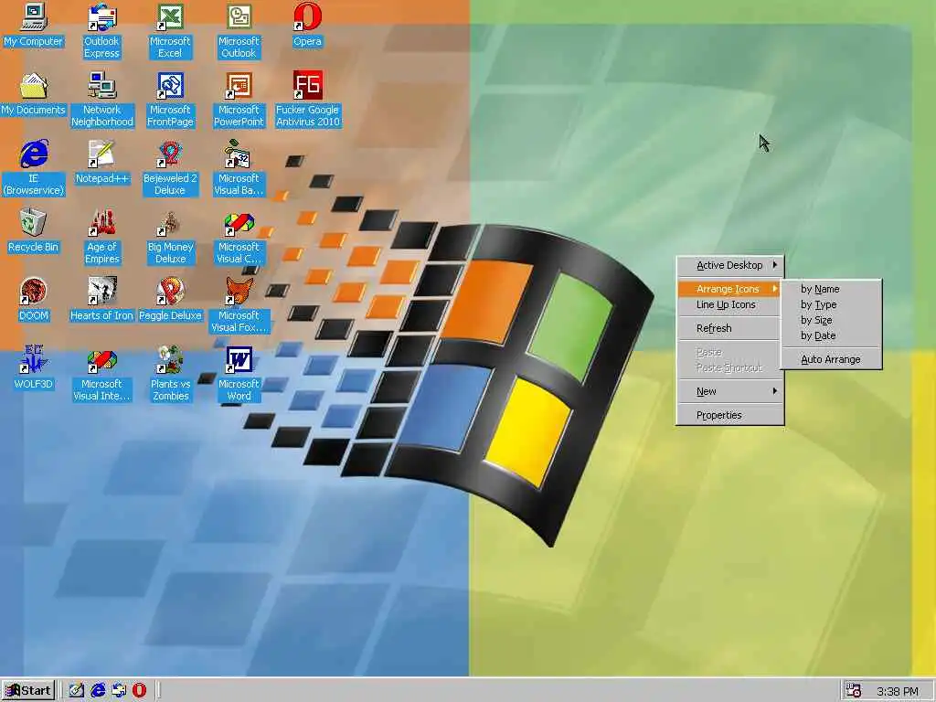Select the Plants vs Zombies shortcut
Image resolution: width=936 pixels, height=702 pixels.
click(170, 374)
